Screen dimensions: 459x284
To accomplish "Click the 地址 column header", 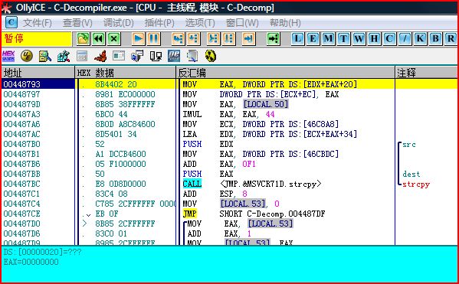I will [x=38, y=73].
